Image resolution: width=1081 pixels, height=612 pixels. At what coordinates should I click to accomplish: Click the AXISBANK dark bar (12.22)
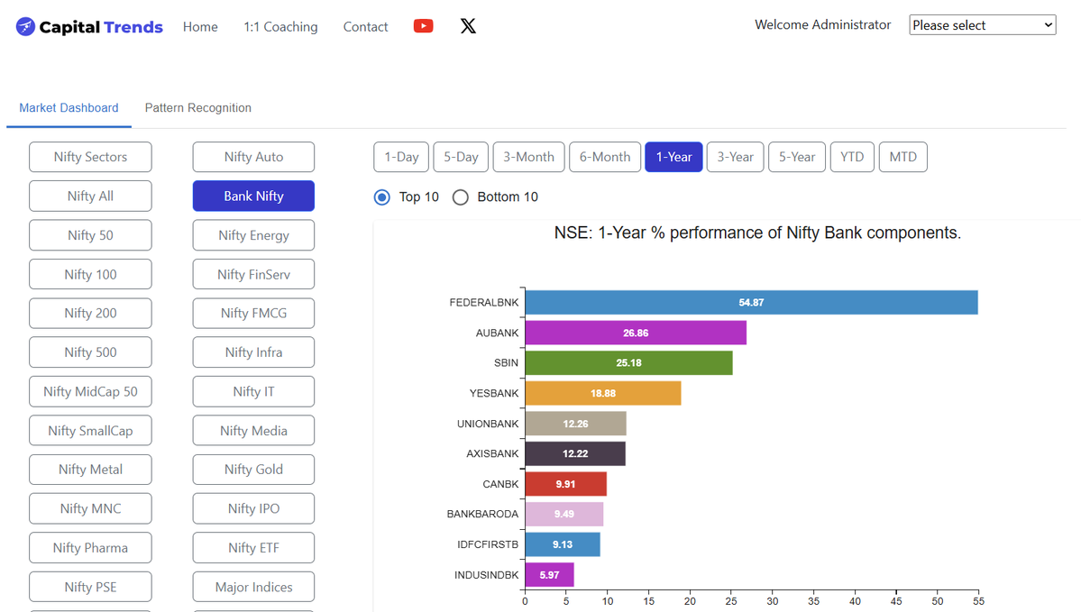click(x=575, y=453)
